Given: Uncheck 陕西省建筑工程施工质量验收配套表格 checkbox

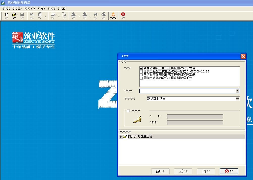Looking at the screenshot, I should pos(141,68).
